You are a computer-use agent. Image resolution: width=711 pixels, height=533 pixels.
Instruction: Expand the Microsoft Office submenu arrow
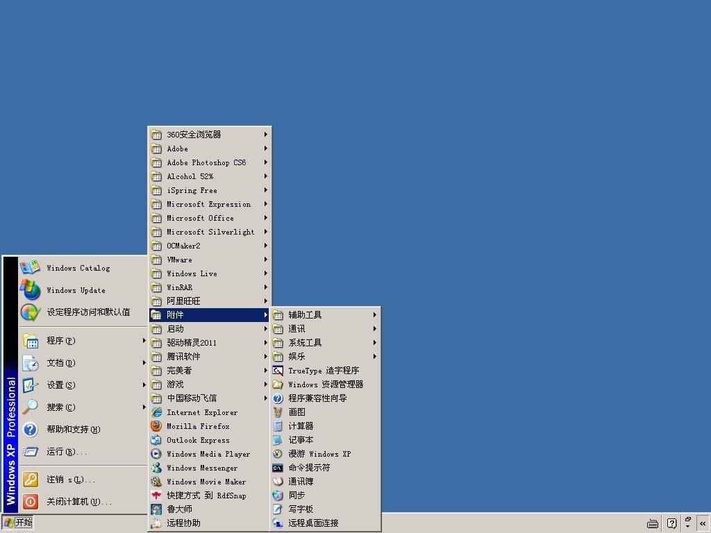coord(266,217)
